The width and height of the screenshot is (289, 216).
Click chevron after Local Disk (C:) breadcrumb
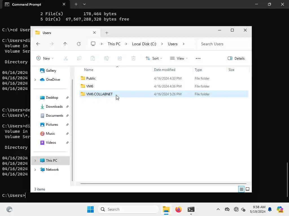(x=162, y=44)
